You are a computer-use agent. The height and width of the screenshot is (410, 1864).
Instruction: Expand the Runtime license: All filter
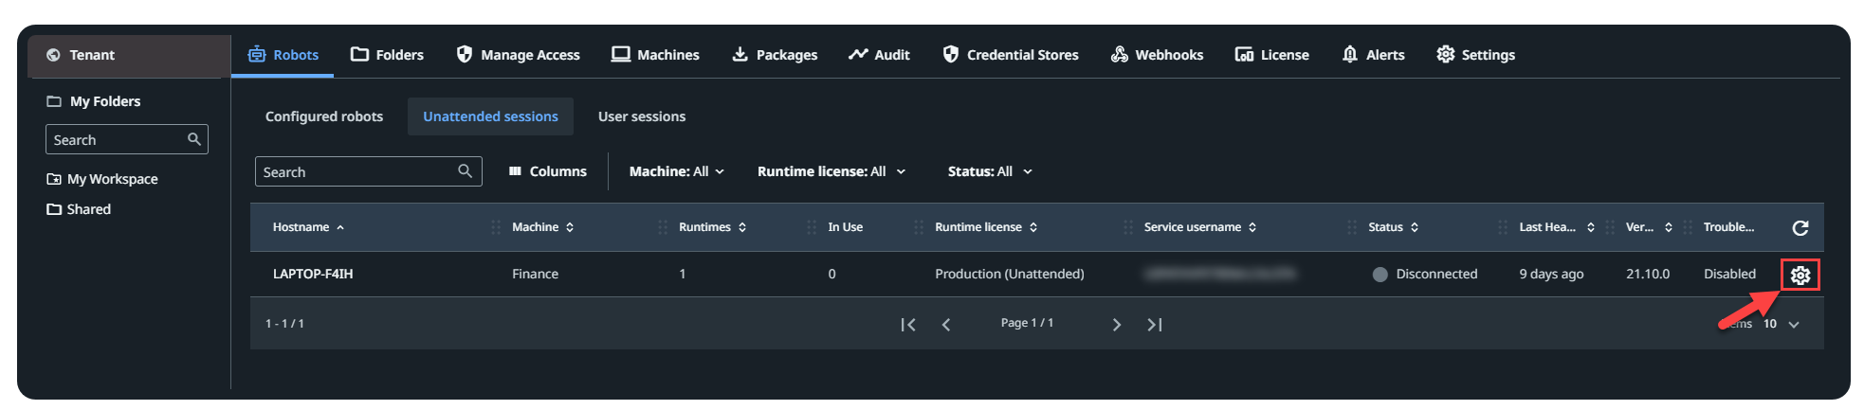coord(831,171)
